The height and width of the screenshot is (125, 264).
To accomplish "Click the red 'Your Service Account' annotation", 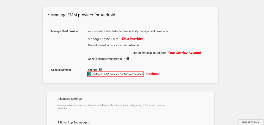I will pos(184,53).
